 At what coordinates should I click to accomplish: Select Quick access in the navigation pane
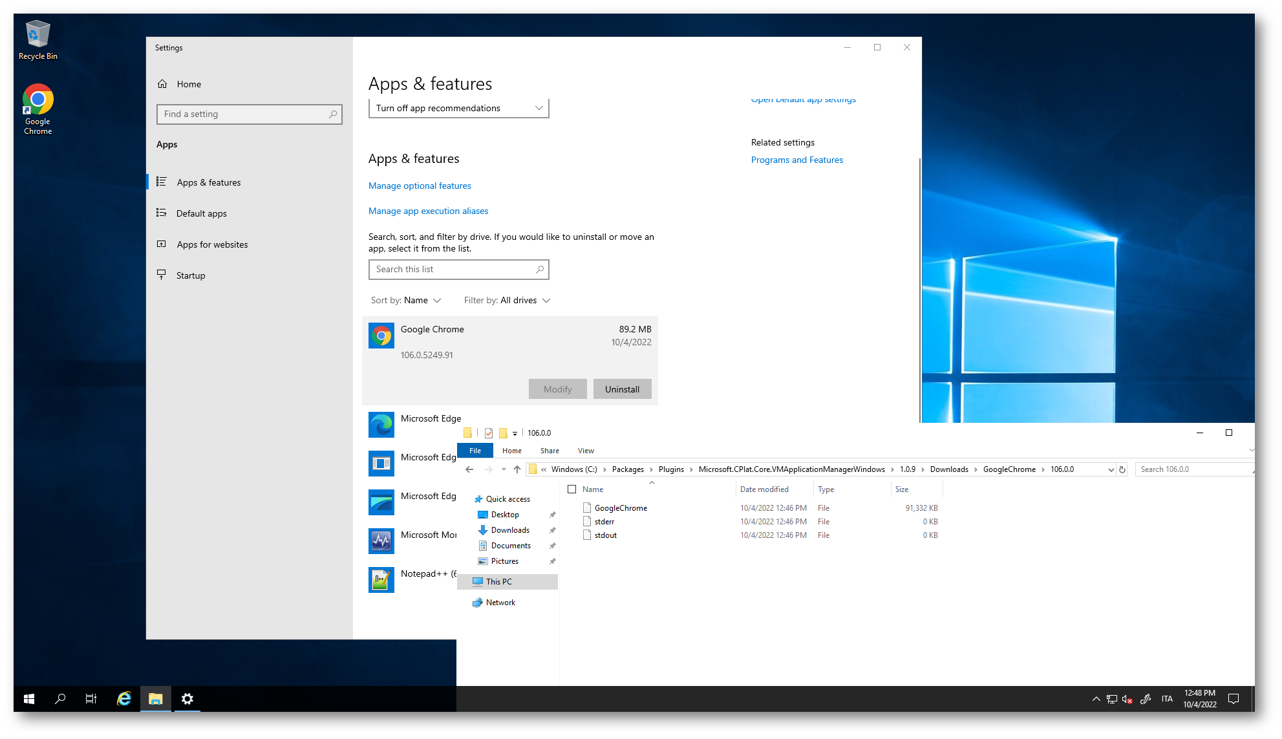coord(507,499)
